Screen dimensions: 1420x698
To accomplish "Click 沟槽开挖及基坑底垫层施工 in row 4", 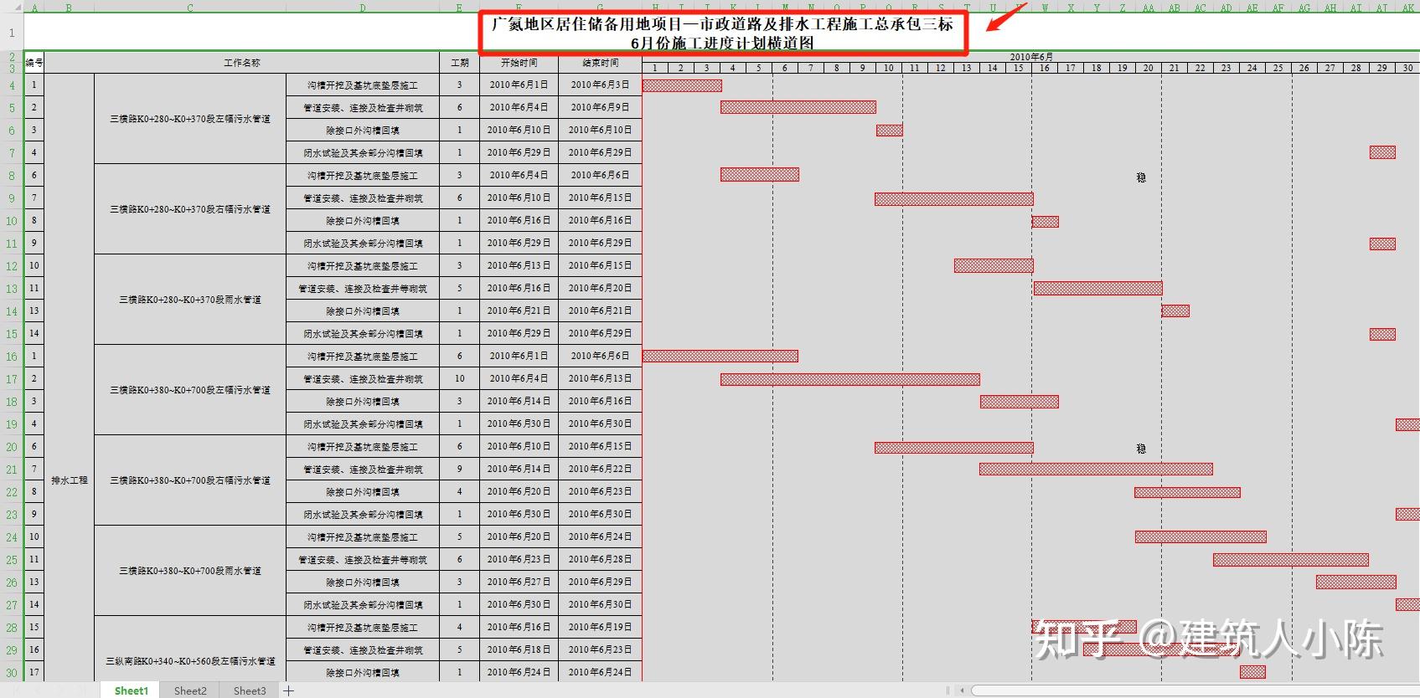I will tap(363, 85).
